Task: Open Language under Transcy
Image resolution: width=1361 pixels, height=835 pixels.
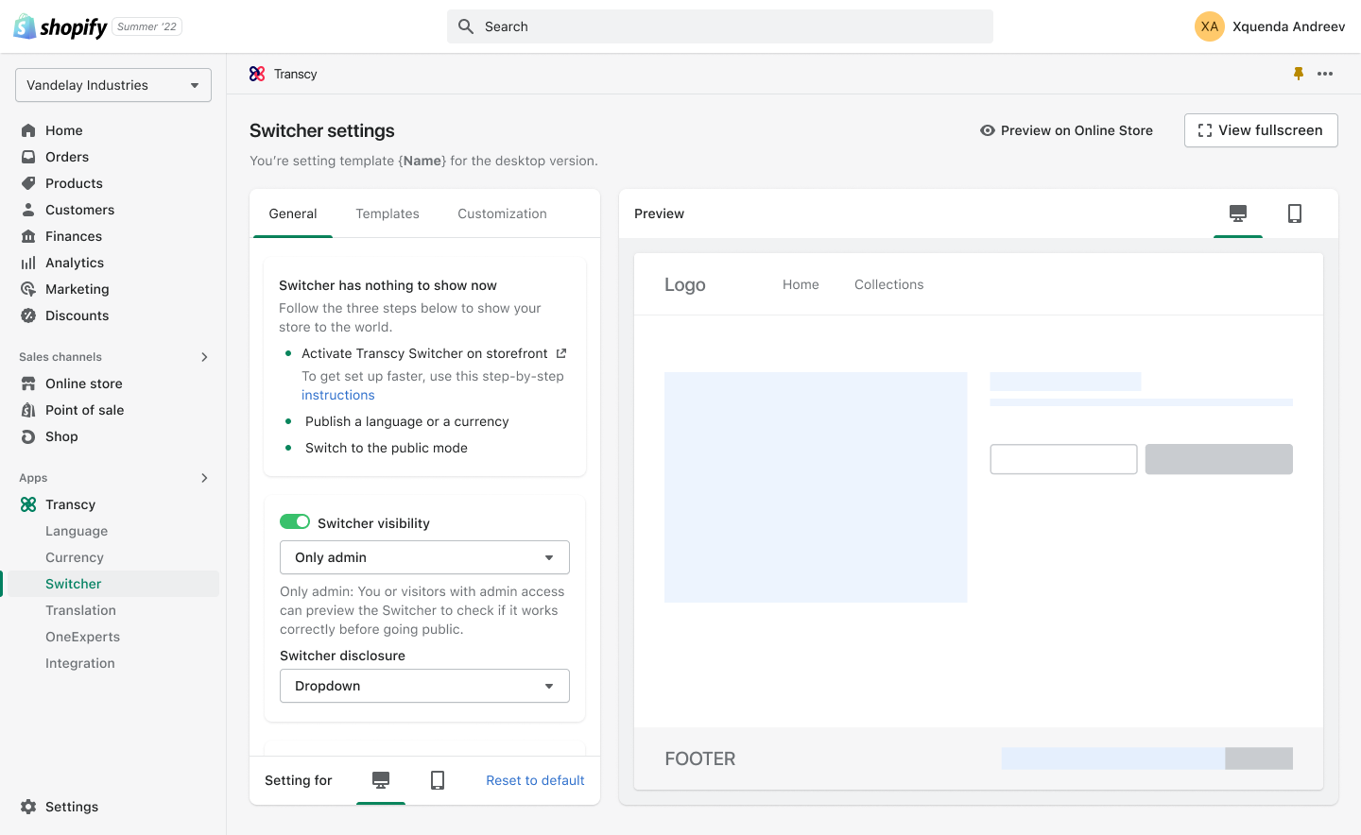Action: (x=77, y=531)
